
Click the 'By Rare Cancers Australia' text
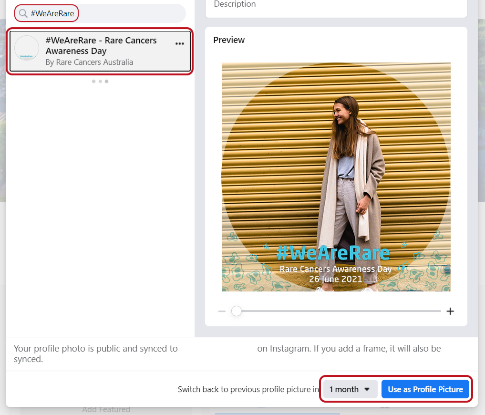[x=89, y=62]
